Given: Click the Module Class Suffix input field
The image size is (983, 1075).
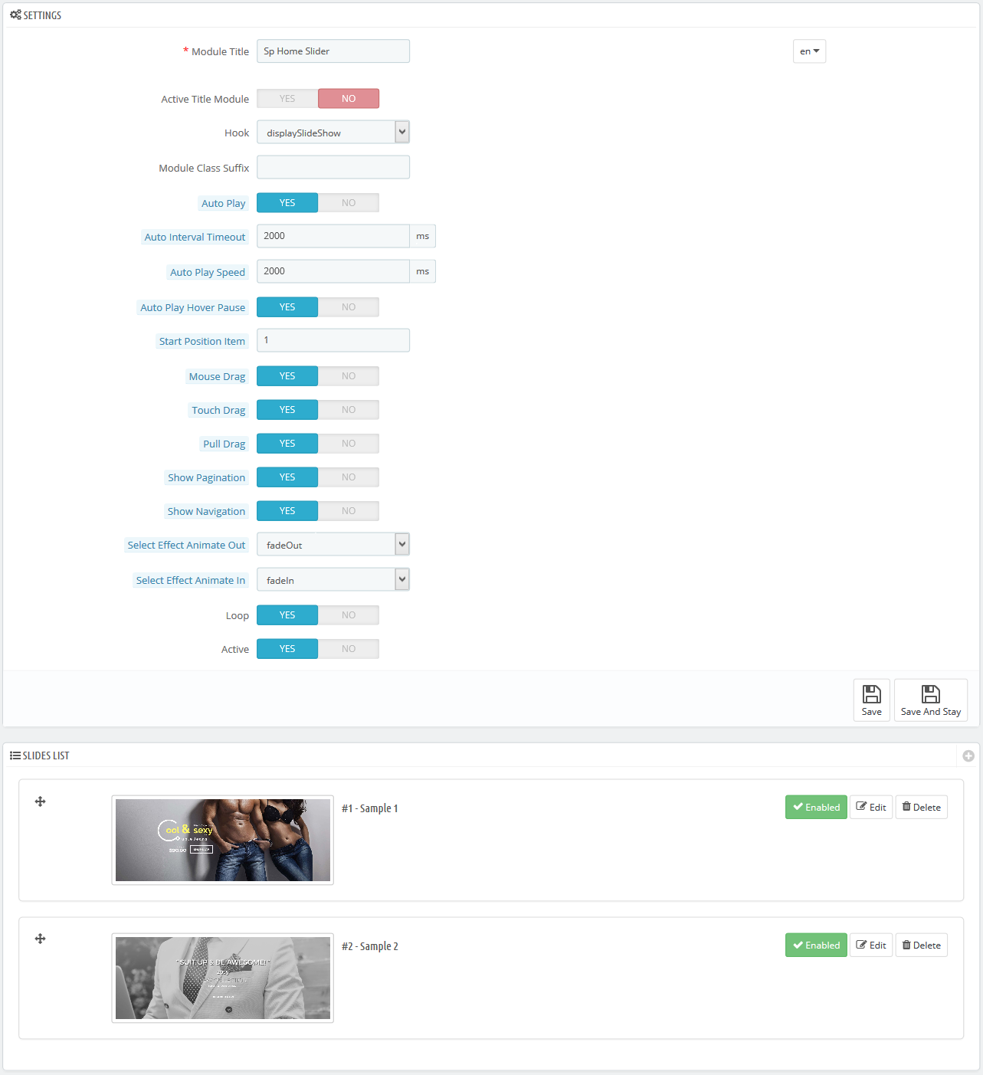Looking at the screenshot, I should pos(333,167).
